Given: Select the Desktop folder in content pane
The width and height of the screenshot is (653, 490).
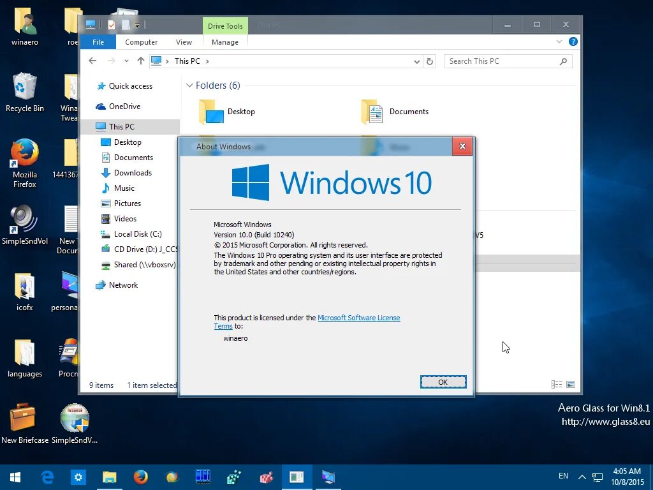Looking at the screenshot, I should point(227,112).
